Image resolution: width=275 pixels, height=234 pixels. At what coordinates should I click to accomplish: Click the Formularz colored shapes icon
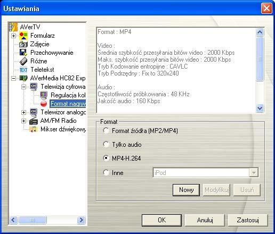click(23, 36)
